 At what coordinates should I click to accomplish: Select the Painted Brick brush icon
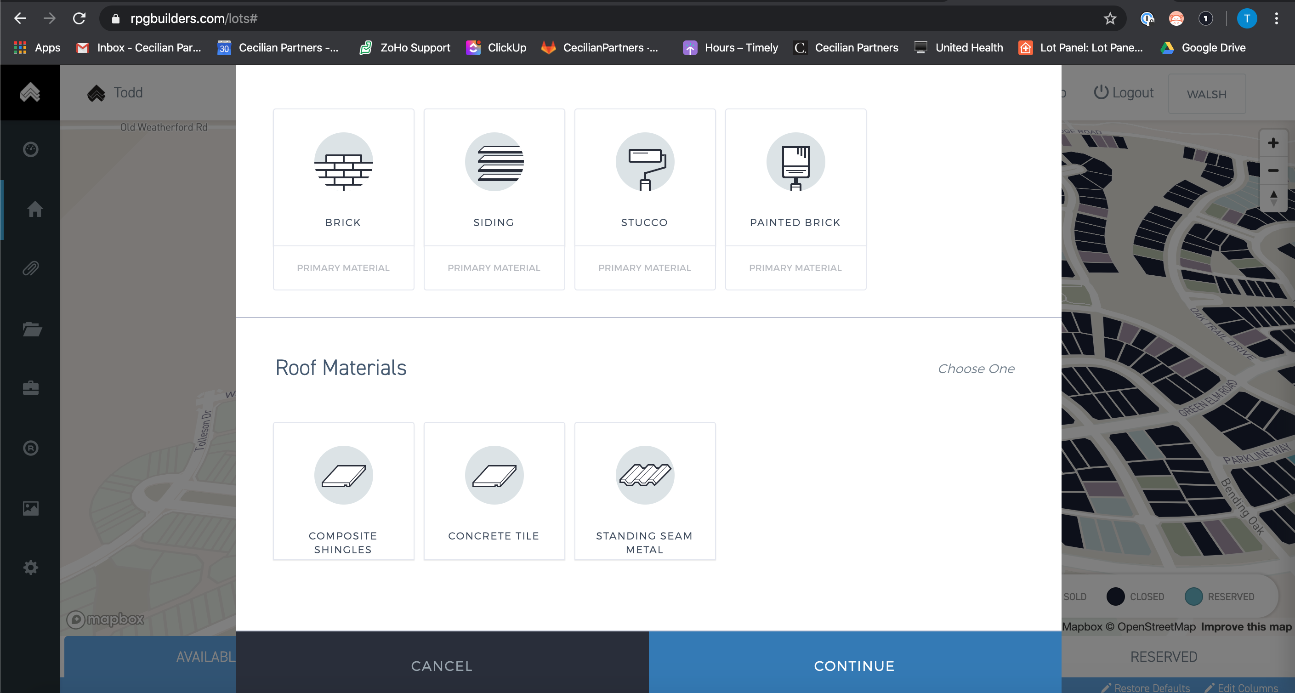pos(795,162)
